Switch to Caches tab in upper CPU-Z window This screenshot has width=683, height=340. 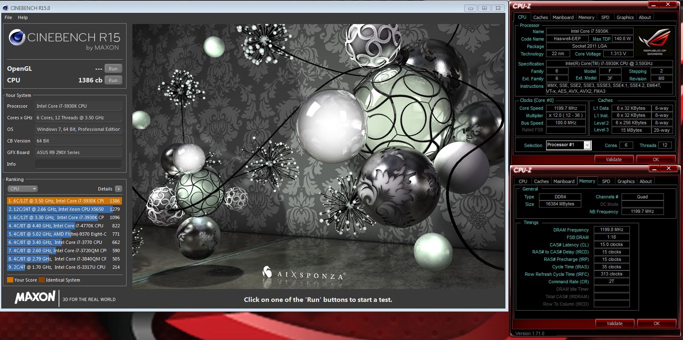[540, 17]
